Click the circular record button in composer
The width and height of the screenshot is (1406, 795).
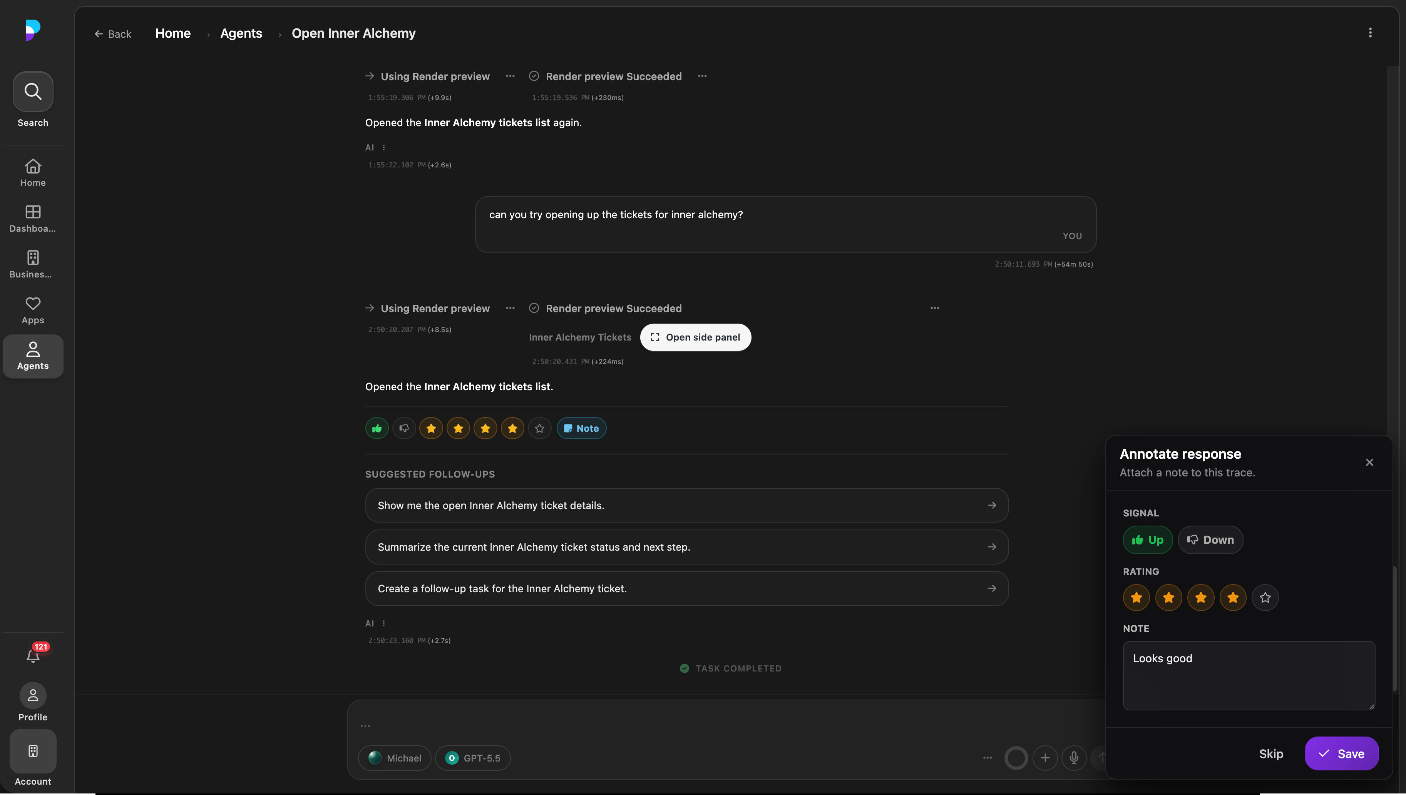pos(1016,758)
